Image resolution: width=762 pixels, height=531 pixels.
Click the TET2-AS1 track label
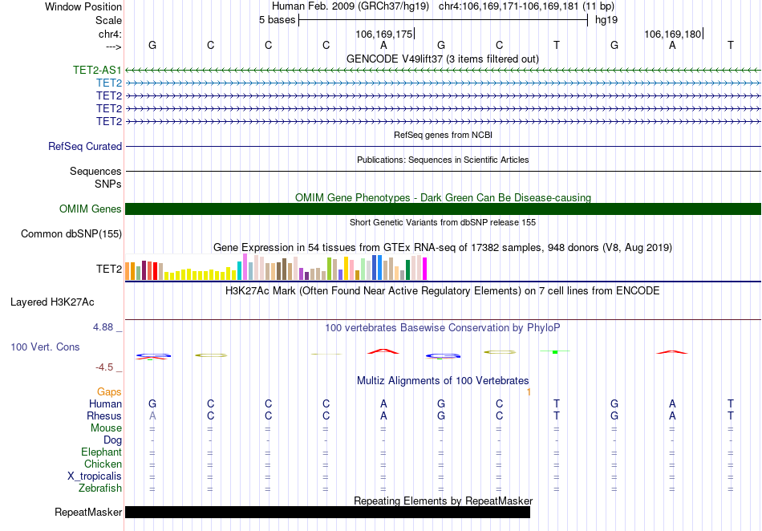(97, 70)
